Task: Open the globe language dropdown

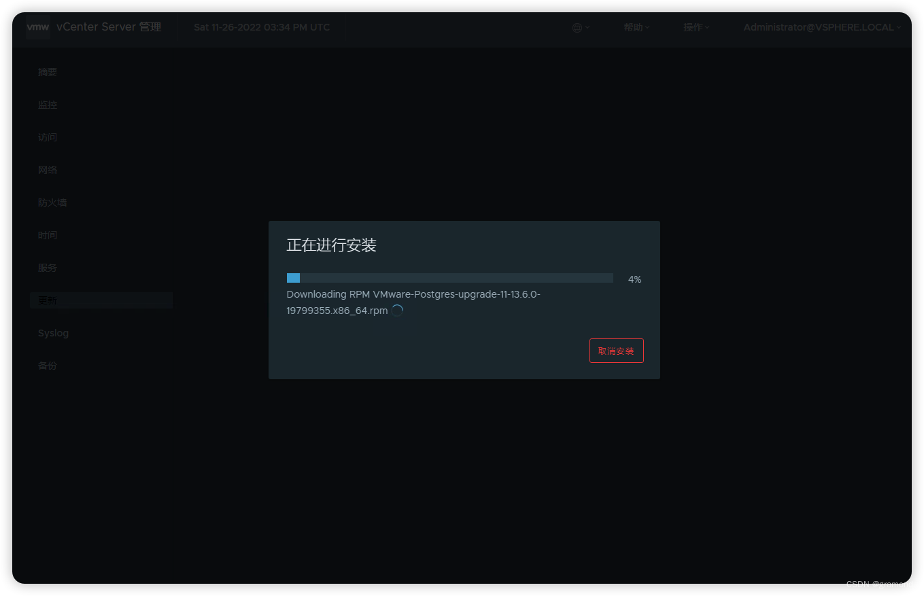Action: coord(581,28)
